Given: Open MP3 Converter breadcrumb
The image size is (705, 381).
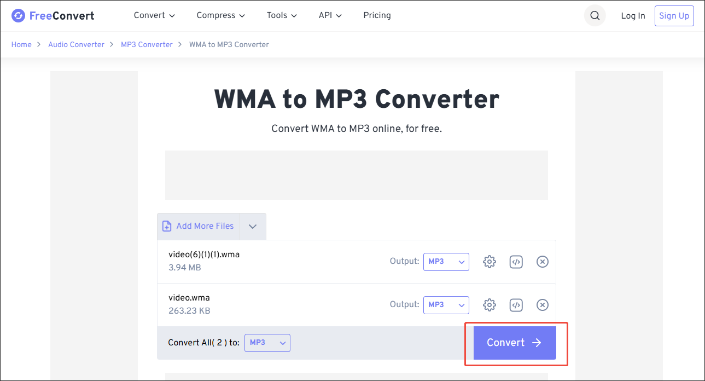Looking at the screenshot, I should (147, 44).
